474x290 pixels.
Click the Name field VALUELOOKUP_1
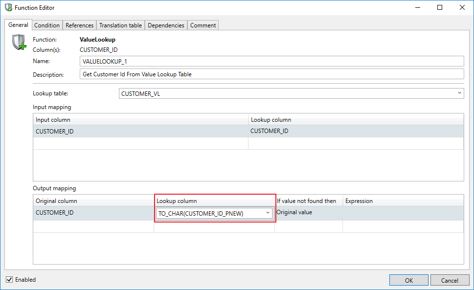point(271,61)
